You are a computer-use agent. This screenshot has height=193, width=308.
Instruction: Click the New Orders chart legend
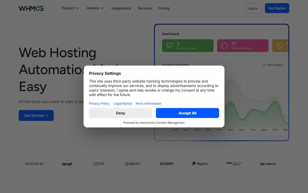pyautogui.click(x=273, y=65)
